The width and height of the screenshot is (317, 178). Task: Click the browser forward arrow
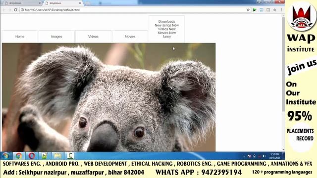point(9,10)
